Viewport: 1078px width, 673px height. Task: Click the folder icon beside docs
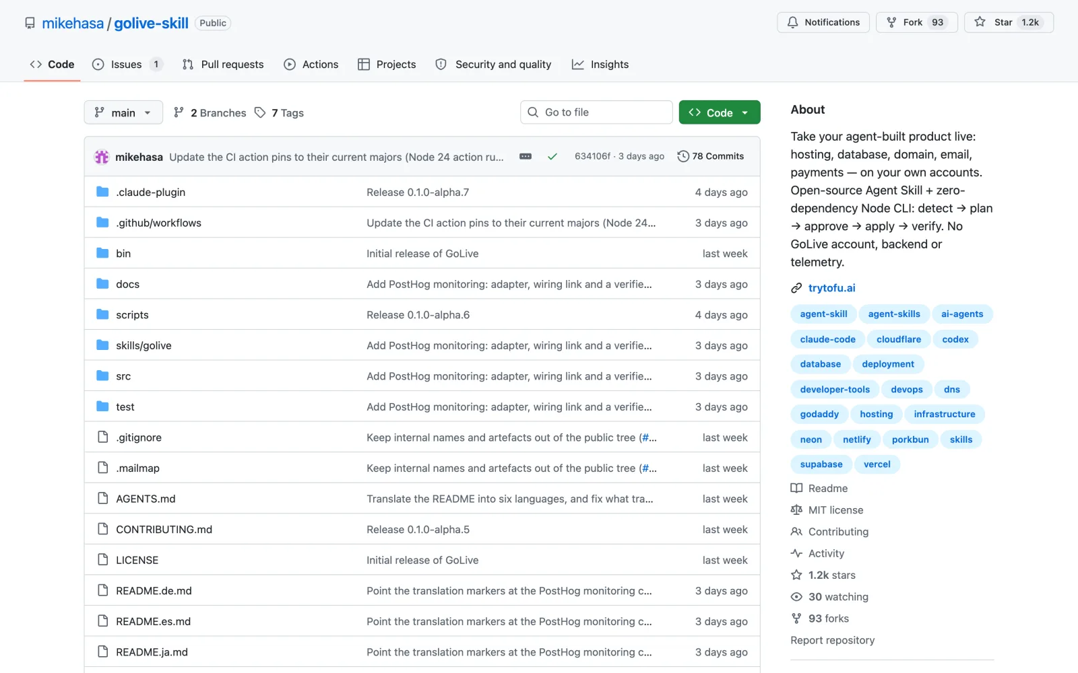(102, 283)
